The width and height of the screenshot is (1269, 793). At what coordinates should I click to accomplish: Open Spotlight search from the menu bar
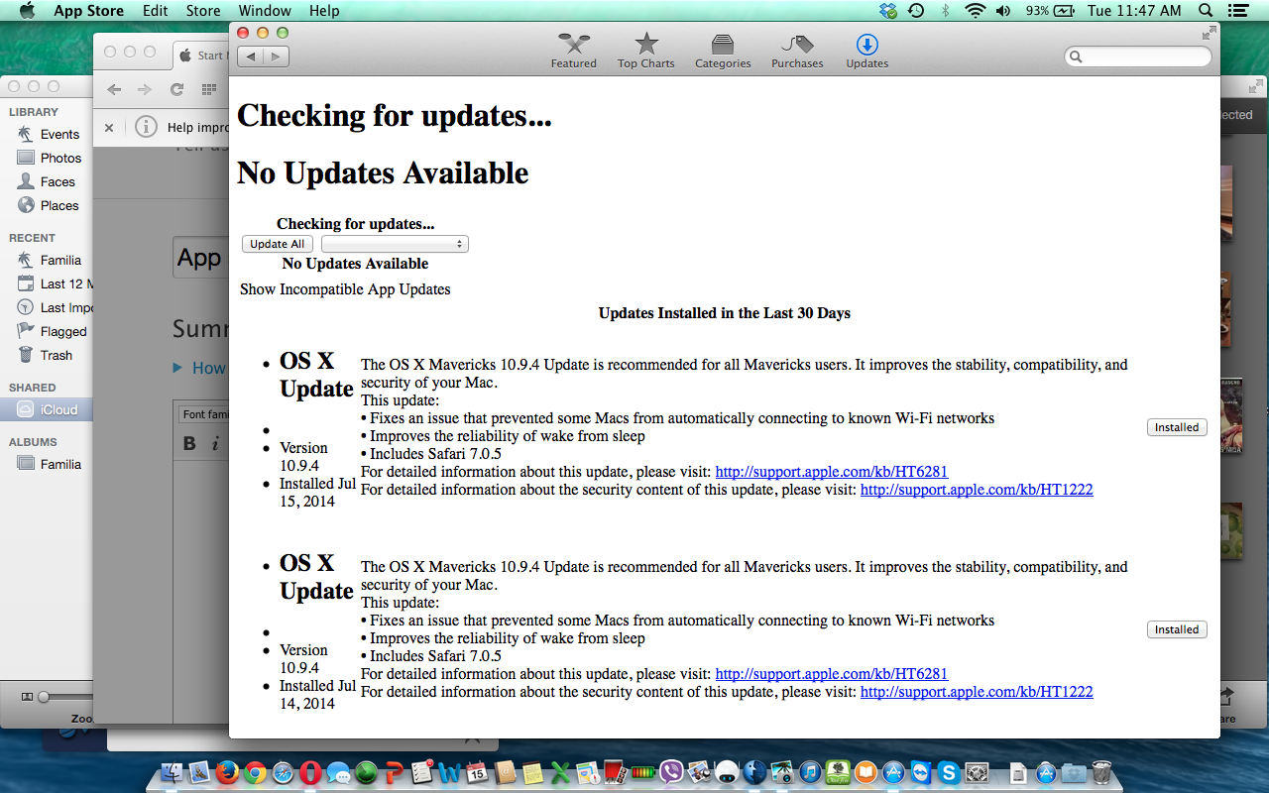tap(1206, 11)
